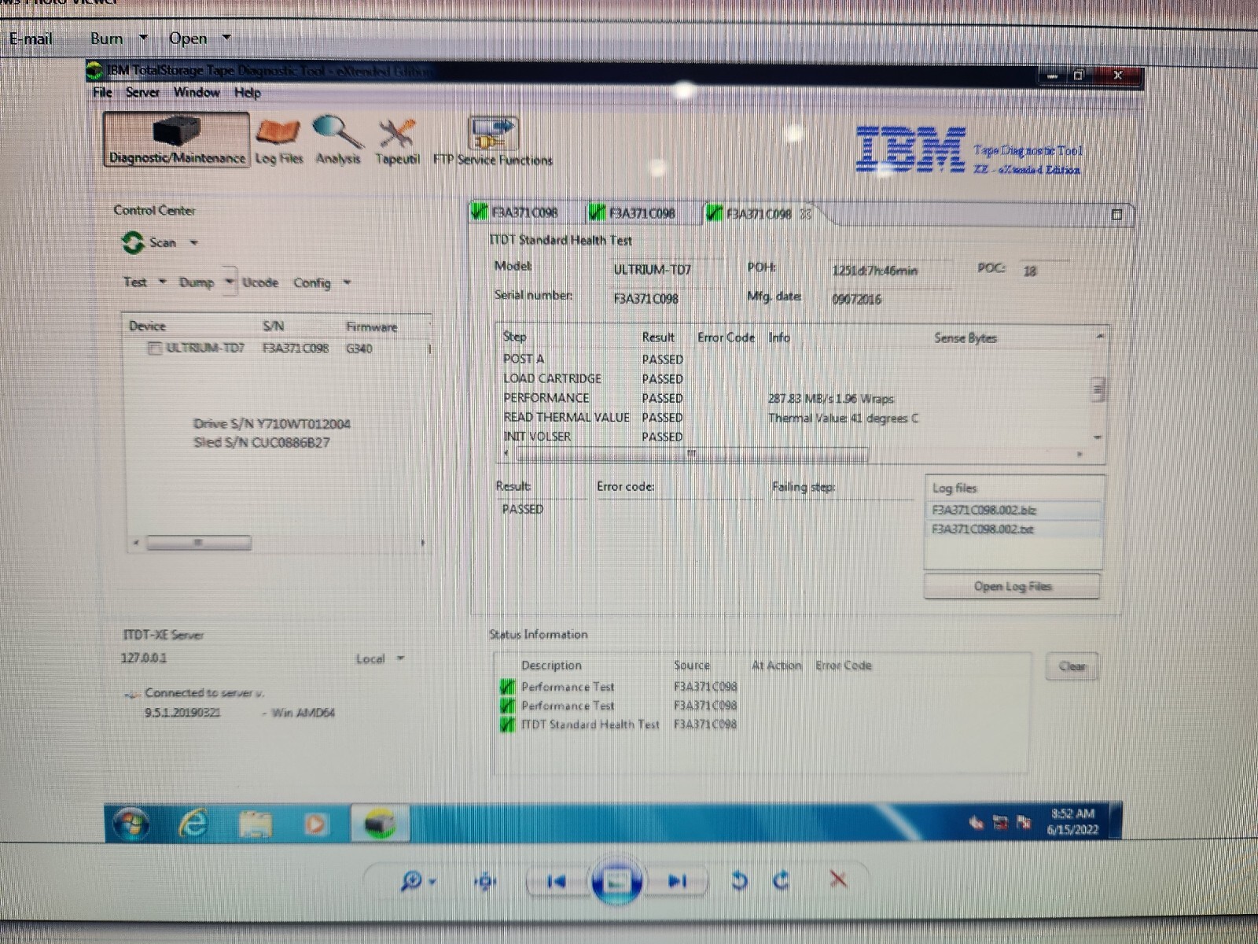This screenshot has height=944, width=1258.
Task: Expand the Config dropdown arrow
Action: [x=347, y=282]
